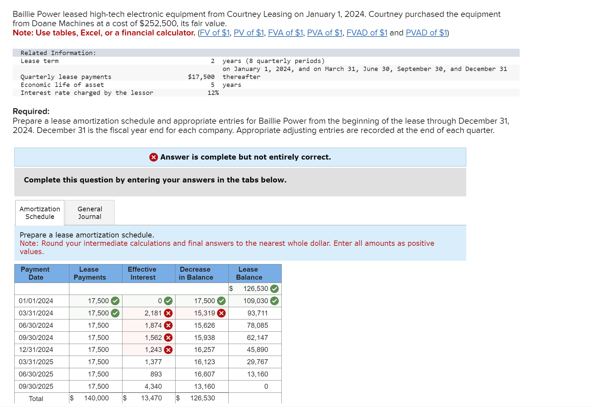The width and height of the screenshot is (596, 413).
Task: Click the check next to the 01/01/2024 lease payment
Action: click(115, 301)
